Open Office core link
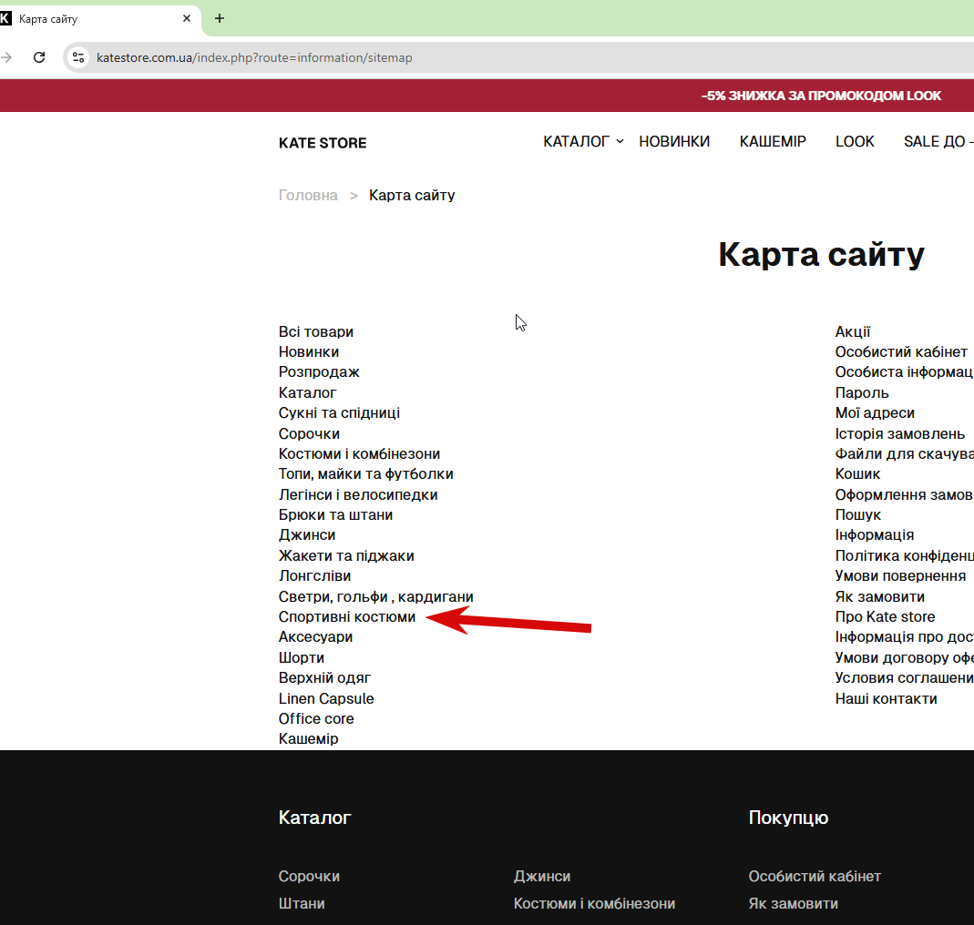Screen dimensions: 974x925 coord(316,719)
